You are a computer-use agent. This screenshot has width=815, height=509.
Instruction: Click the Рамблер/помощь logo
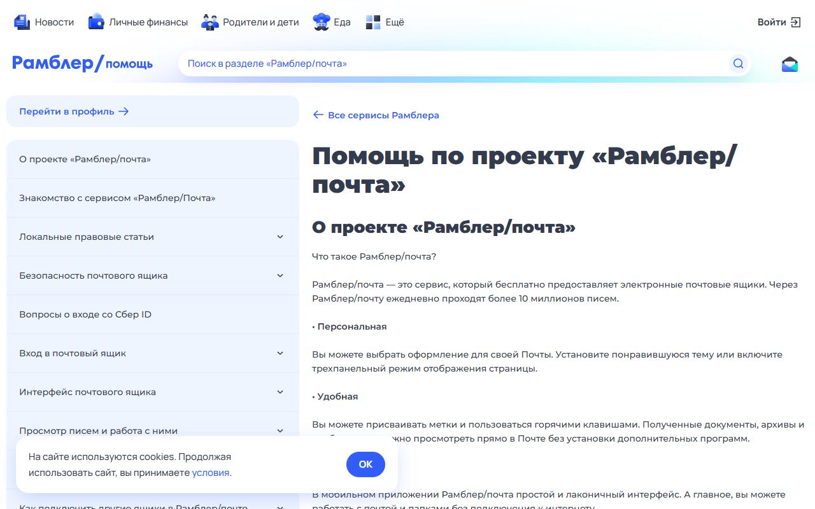click(82, 63)
